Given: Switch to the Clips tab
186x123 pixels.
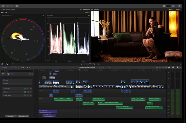Looking at the screenshot, I should 4,74.
